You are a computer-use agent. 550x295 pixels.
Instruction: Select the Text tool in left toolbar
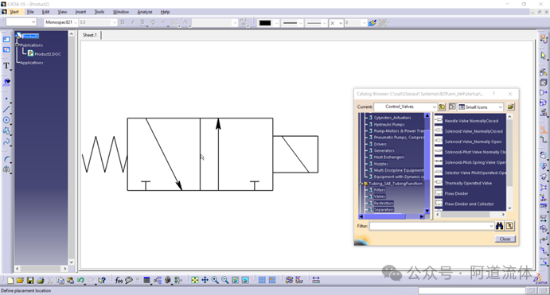[x=6, y=66]
